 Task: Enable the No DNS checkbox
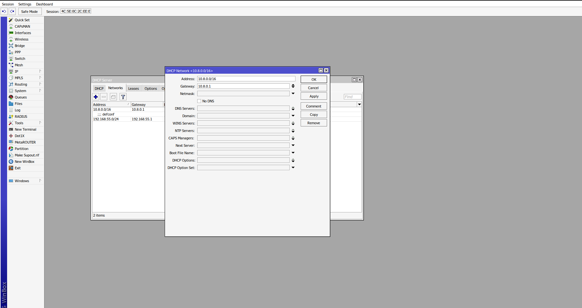[199, 101]
